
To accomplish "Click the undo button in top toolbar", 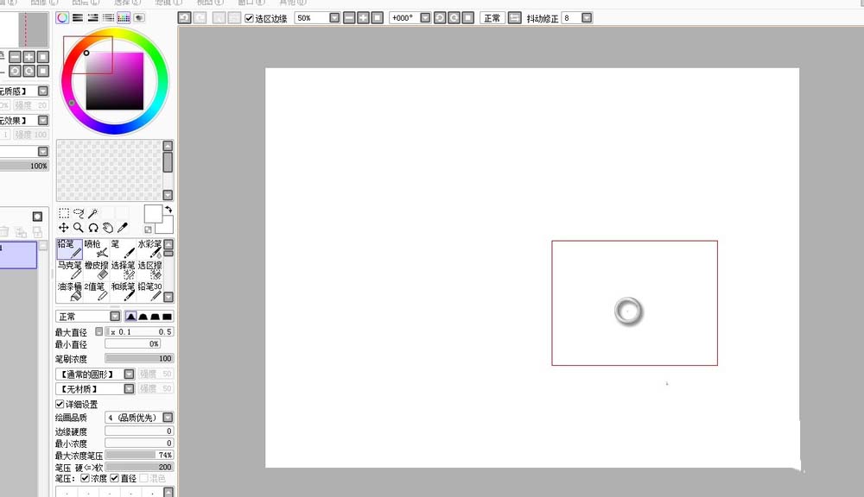I will [185, 17].
